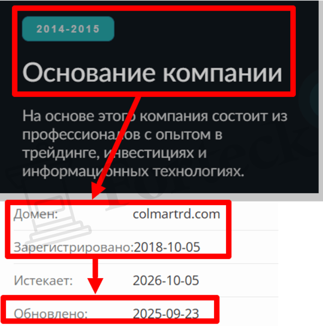Select the Обновлено row label
Image resolution: width=323 pixels, height=326 pixels.
tap(51, 314)
